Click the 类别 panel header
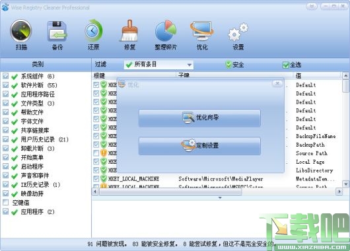Screen dimensions: 350x251 tap(46, 64)
